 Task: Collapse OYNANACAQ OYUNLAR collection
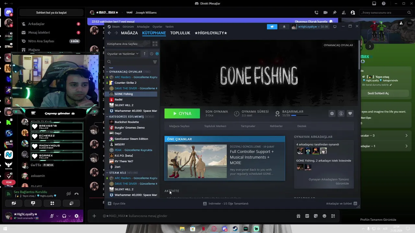point(107,72)
